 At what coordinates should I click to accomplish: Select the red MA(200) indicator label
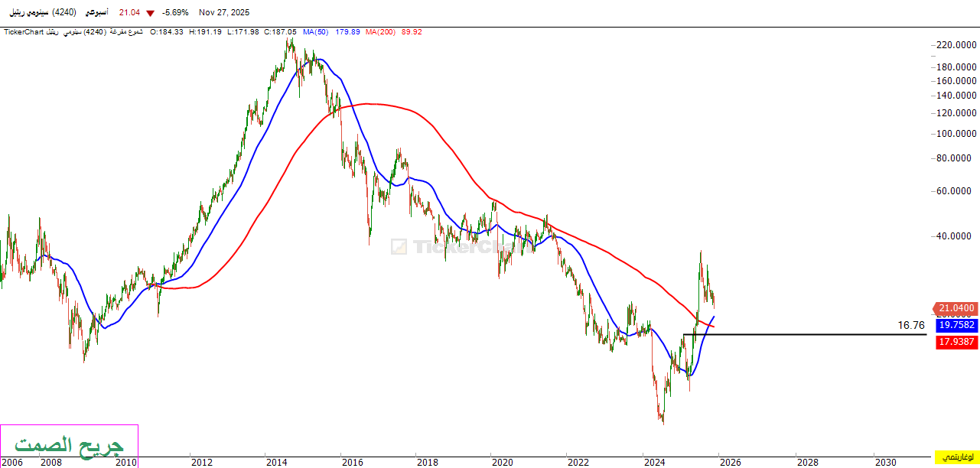[380, 32]
